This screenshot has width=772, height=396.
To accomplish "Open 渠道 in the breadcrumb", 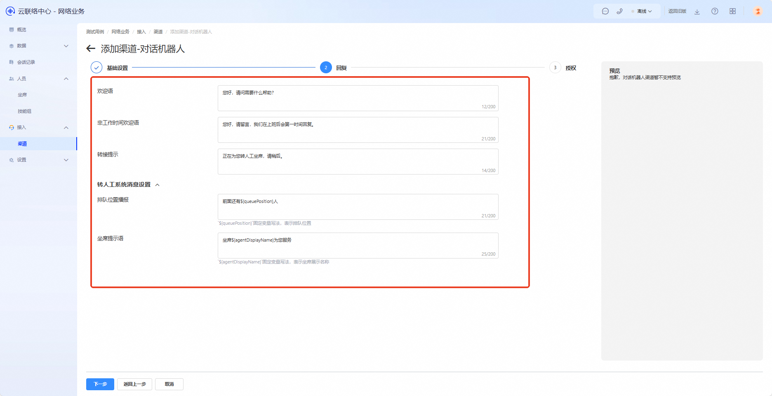I will [x=158, y=32].
